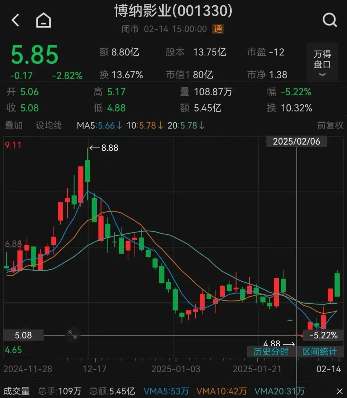The height and width of the screenshot is (398, 347).
Task: Open 设均线 moving average settings
Action: click(x=49, y=125)
